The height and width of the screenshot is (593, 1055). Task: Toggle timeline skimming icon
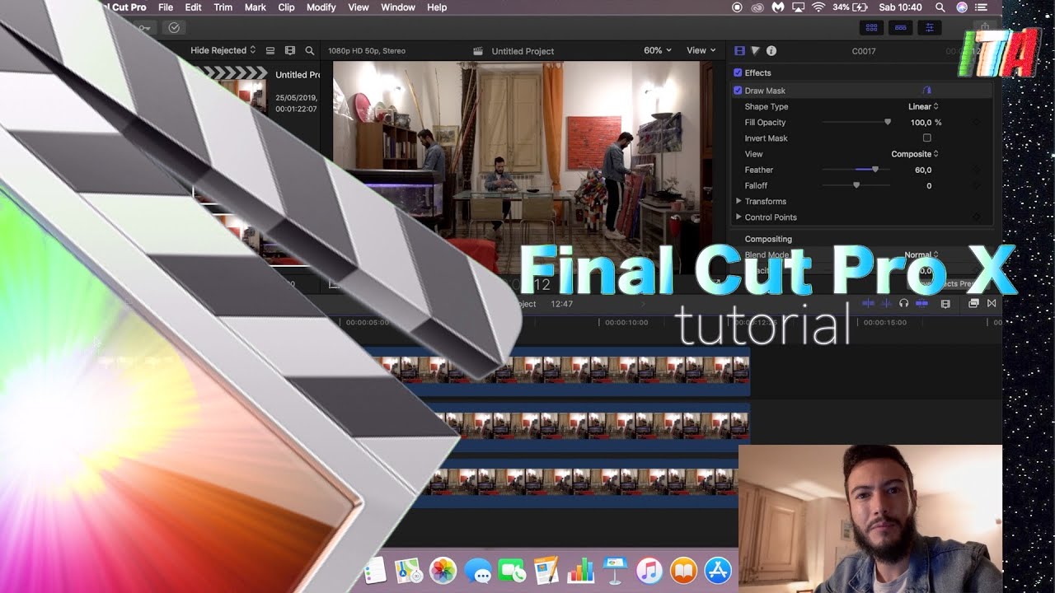click(868, 303)
